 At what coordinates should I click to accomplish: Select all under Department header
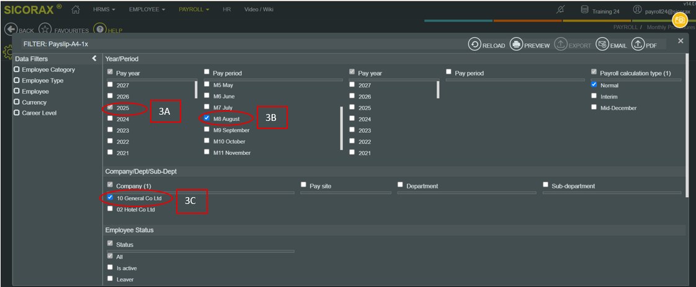tap(400, 185)
